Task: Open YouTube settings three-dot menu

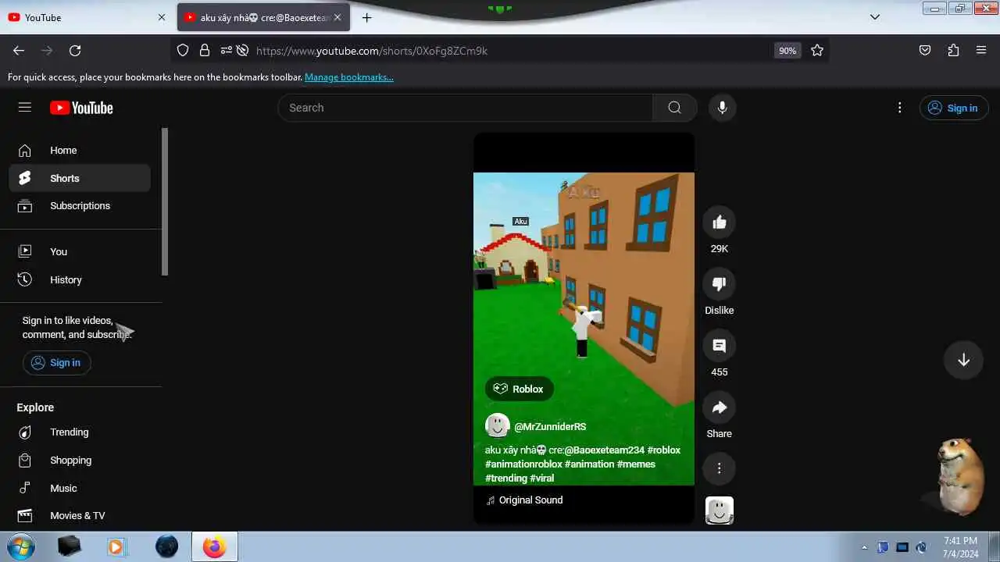Action: (900, 108)
